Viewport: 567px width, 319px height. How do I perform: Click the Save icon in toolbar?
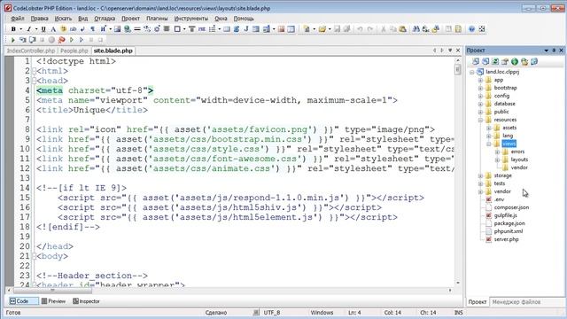pos(337,29)
